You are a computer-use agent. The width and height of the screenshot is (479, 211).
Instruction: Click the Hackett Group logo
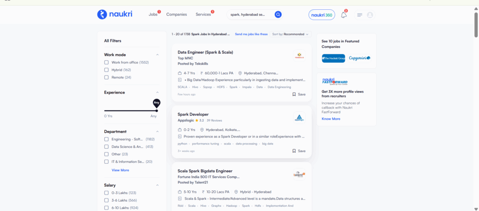point(333,58)
